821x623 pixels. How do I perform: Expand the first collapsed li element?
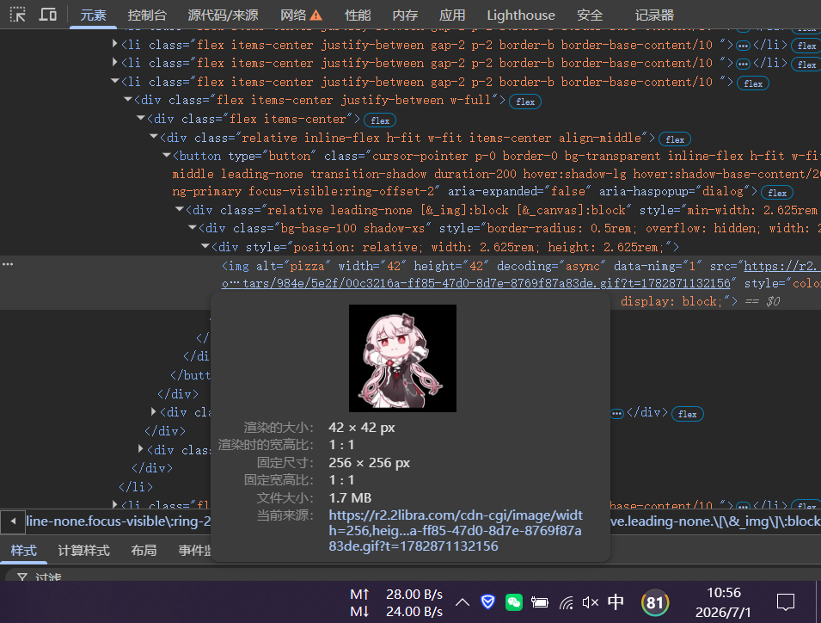115,44
